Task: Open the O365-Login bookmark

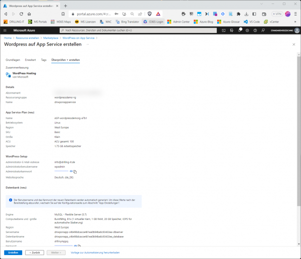Action: coord(153,22)
